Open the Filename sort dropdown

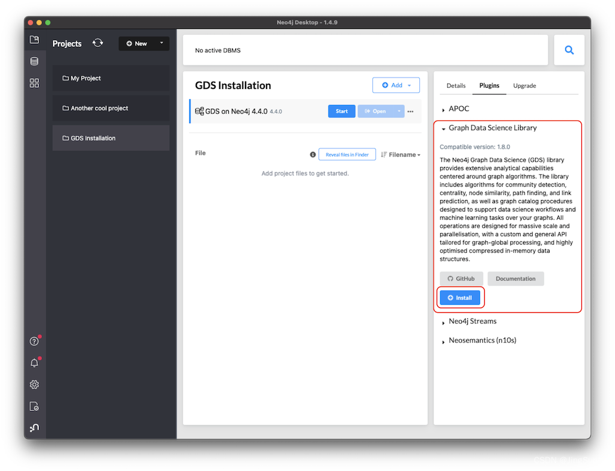click(x=401, y=154)
